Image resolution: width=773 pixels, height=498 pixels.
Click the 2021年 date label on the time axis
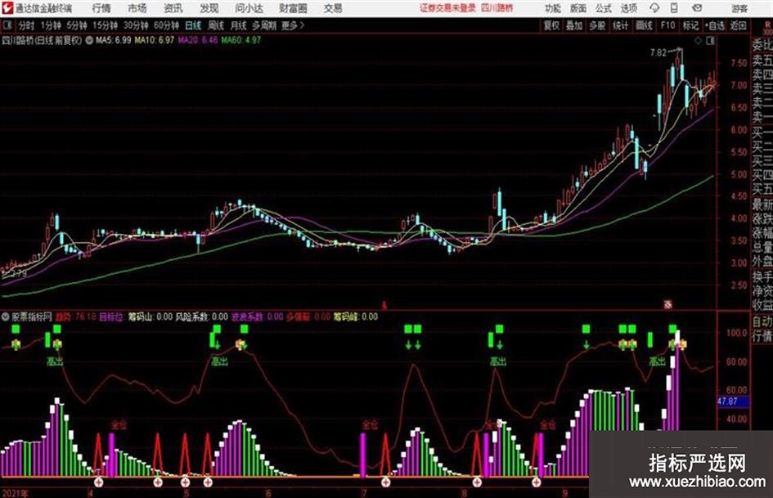coord(16,493)
